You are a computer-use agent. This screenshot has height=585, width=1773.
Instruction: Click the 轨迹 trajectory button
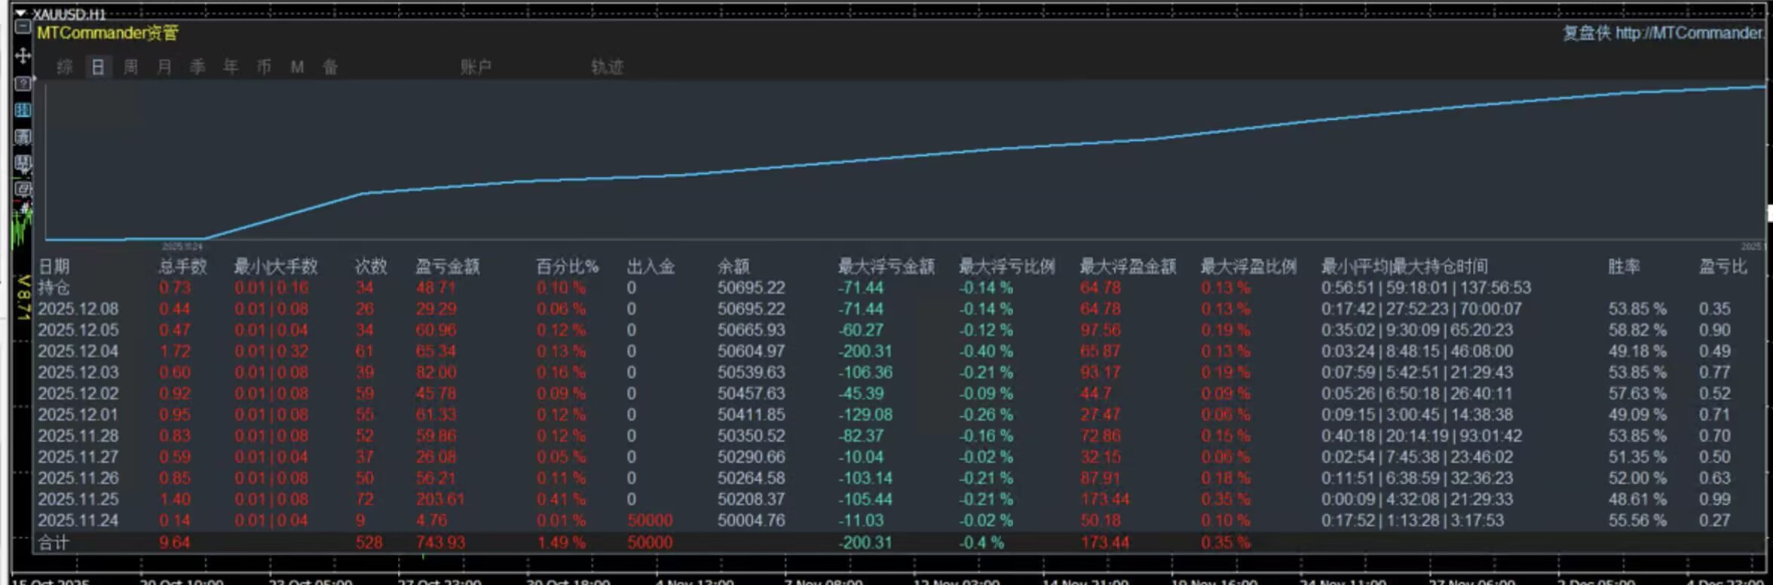point(607,67)
